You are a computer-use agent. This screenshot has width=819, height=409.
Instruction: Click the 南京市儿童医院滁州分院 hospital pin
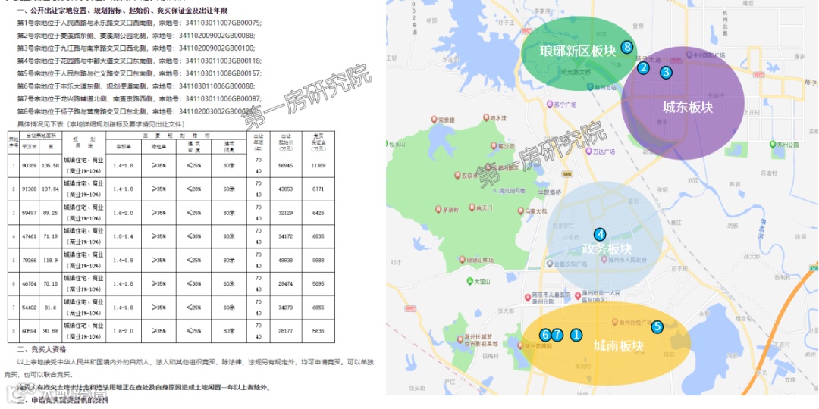coord(527,298)
